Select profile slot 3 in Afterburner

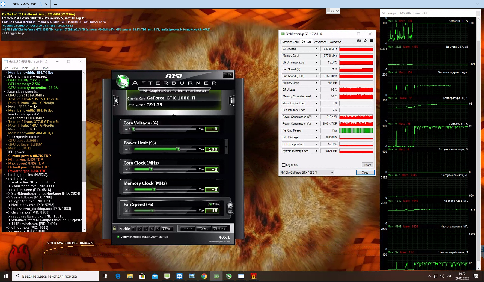click(x=146, y=228)
